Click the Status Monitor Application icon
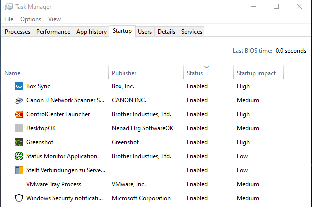The height and width of the screenshot is (207, 312). [x=19, y=156]
